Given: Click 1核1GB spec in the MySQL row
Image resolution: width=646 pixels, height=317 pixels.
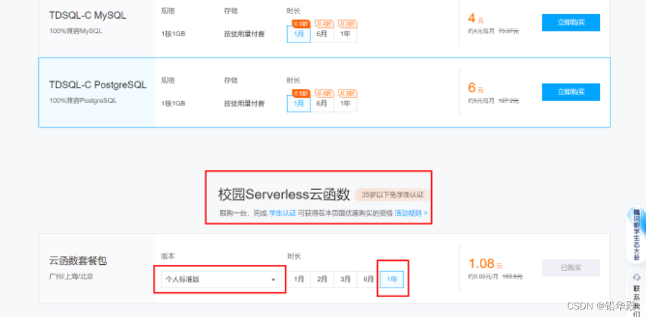Looking at the screenshot, I should pos(174,34).
